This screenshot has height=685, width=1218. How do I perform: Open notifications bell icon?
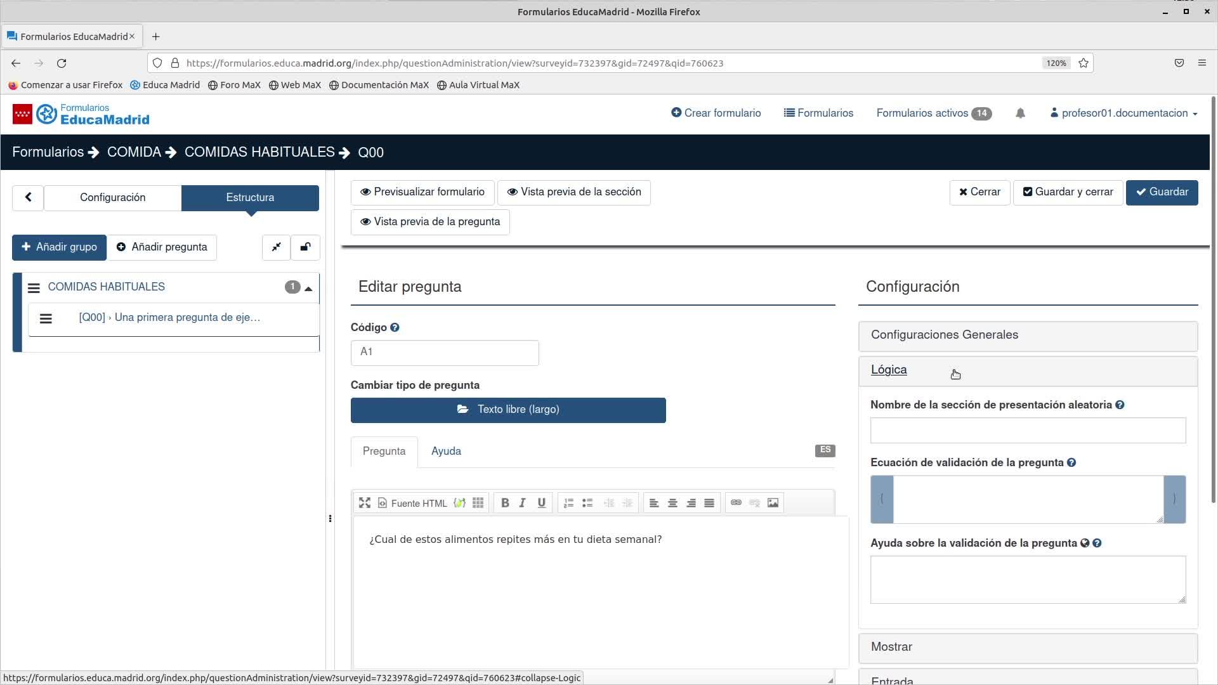pos(1020,114)
